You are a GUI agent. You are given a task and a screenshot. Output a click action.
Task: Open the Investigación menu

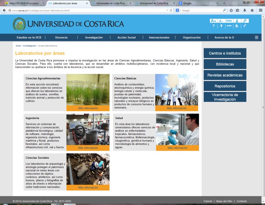(x=94, y=37)
